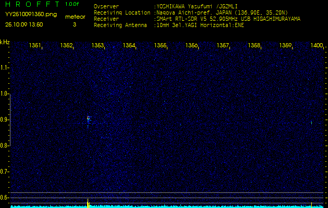The height and width of the screenshot is (208, 328).
Task: Click the 1354 time axis marker
Action: (x=129, y=45)
